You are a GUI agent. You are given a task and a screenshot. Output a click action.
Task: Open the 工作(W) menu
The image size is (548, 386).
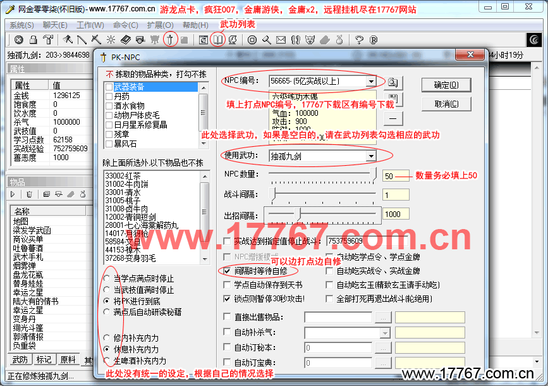coord(90,25)
